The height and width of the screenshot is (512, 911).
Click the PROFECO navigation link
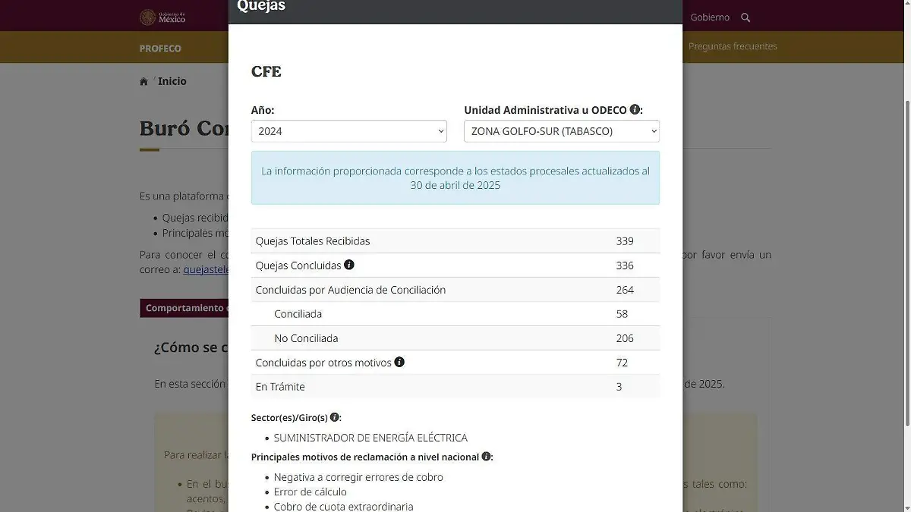160,49
